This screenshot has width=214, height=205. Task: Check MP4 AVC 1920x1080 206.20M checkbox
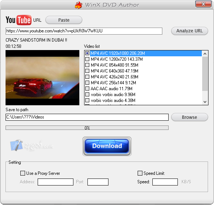click(87, 53)
